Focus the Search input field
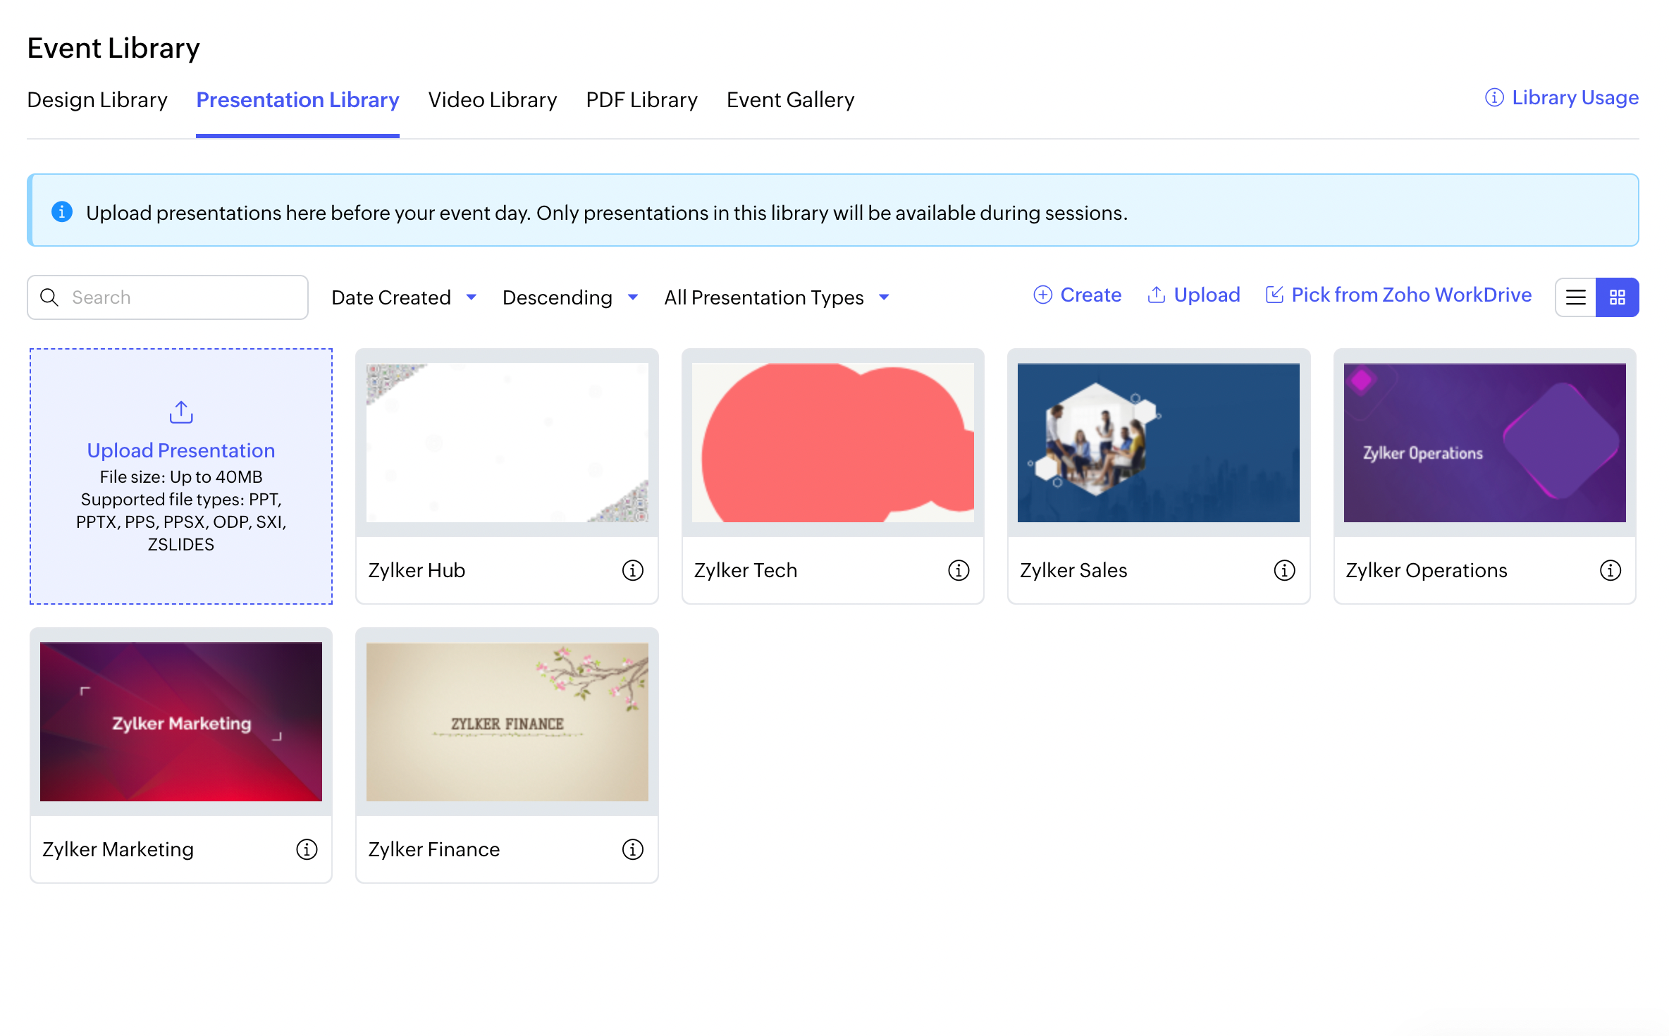The height and width of the screenshot is (1036, 1669). [x=183, y=297]
